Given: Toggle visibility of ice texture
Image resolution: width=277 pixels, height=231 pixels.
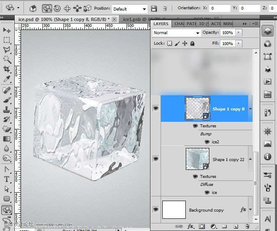Looking at the screenshot, I should click(207, 192).
